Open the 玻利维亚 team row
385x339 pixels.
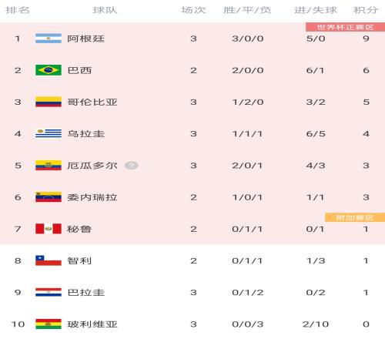(192, 324)
